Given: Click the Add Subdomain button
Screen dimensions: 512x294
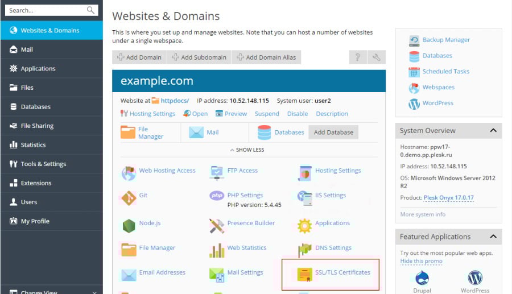Looking at the screenshot, I should pos(199,57).
